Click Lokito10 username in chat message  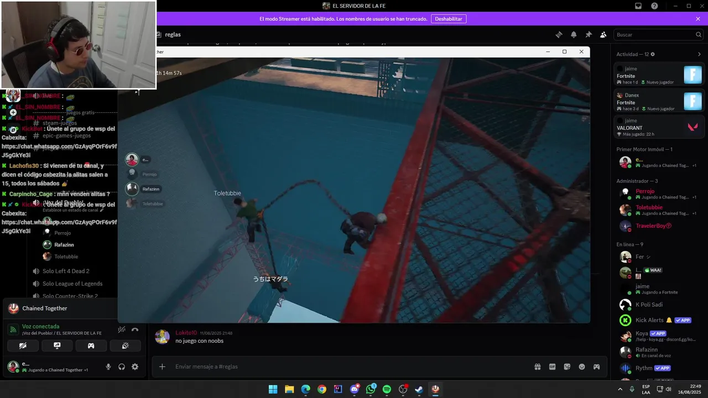pyautogui.click(x=186, y=333)
